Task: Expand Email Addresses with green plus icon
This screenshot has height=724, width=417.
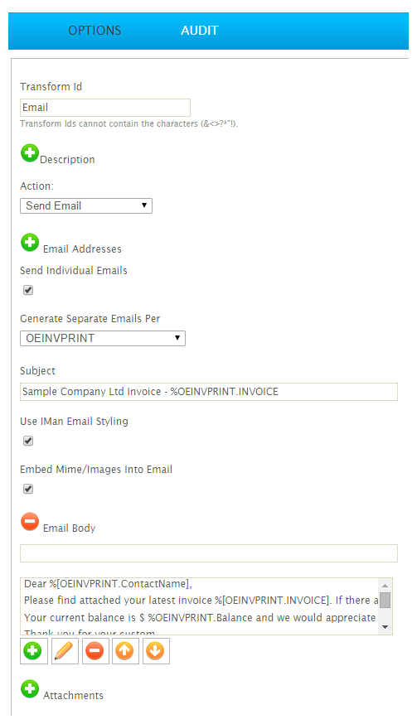Action: tap(30, 243)
